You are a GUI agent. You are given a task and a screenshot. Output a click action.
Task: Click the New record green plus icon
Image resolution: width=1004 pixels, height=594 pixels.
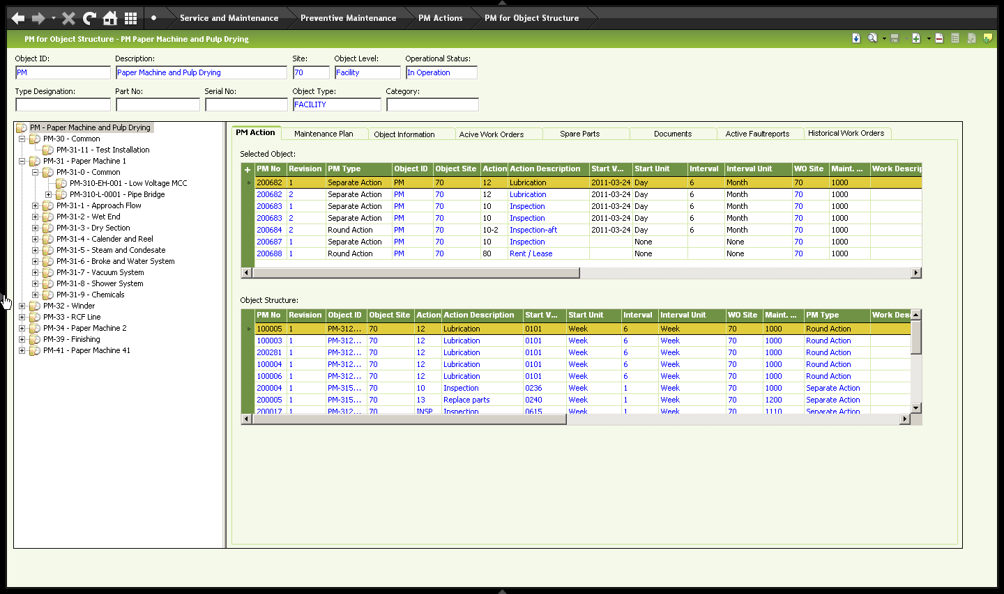tap(916, 38)
